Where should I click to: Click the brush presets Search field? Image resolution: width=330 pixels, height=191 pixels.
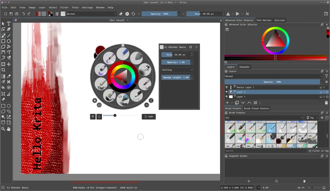[x=266, y=151]
